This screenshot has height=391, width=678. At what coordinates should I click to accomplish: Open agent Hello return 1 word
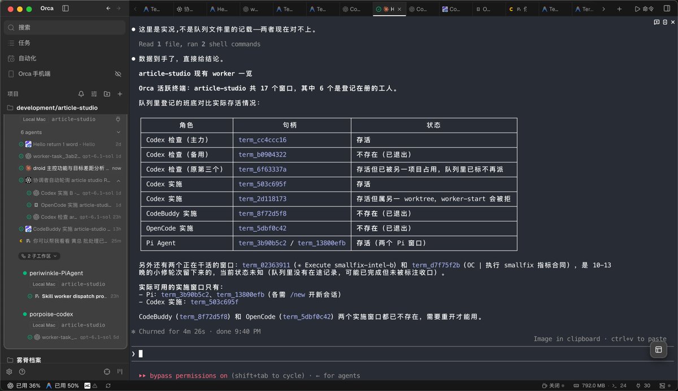pyautogui.click(x=70, y=144)
